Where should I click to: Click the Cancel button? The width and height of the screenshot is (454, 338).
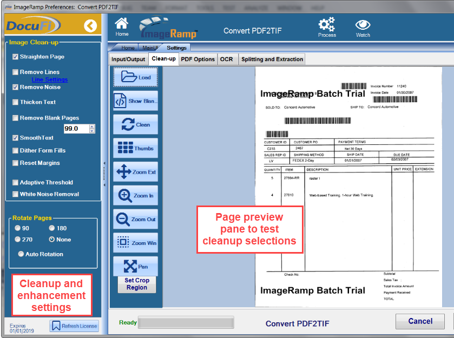pyautogui.click(x=420, y=321)
